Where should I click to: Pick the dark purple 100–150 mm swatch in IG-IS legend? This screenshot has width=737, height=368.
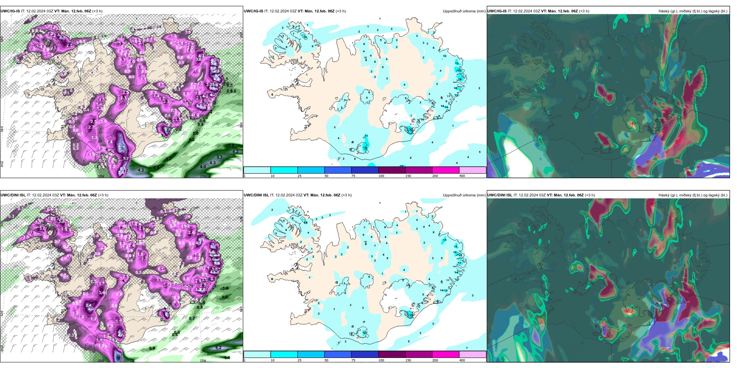pyautogui.click(x=392, y=170)
